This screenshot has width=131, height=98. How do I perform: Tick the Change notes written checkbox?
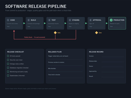click(x=8, y=64)
